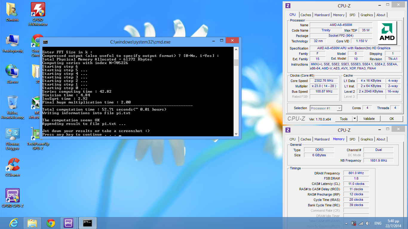The image size is (408, 229).
Task: Open Chrome from the taskbar
Action: click(50, 223)
